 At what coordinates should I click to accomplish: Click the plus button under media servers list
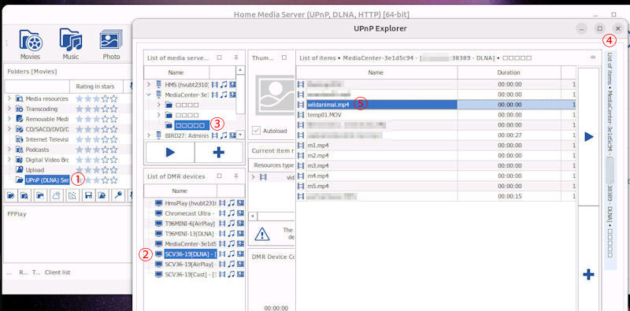[219, 152]
